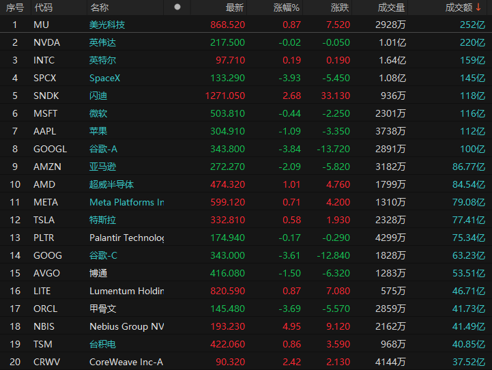The height and width of the screenshot is (370, 492).
Task: Click the 名称 column header
Action: click(x=99, y=8)
